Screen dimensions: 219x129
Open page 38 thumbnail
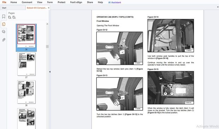[x=26, y=92]
